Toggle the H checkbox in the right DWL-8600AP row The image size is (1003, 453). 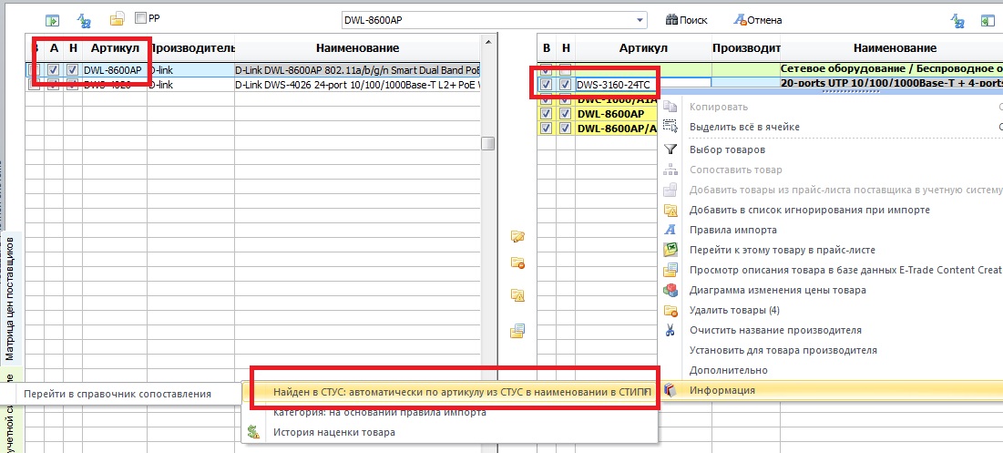566,113
